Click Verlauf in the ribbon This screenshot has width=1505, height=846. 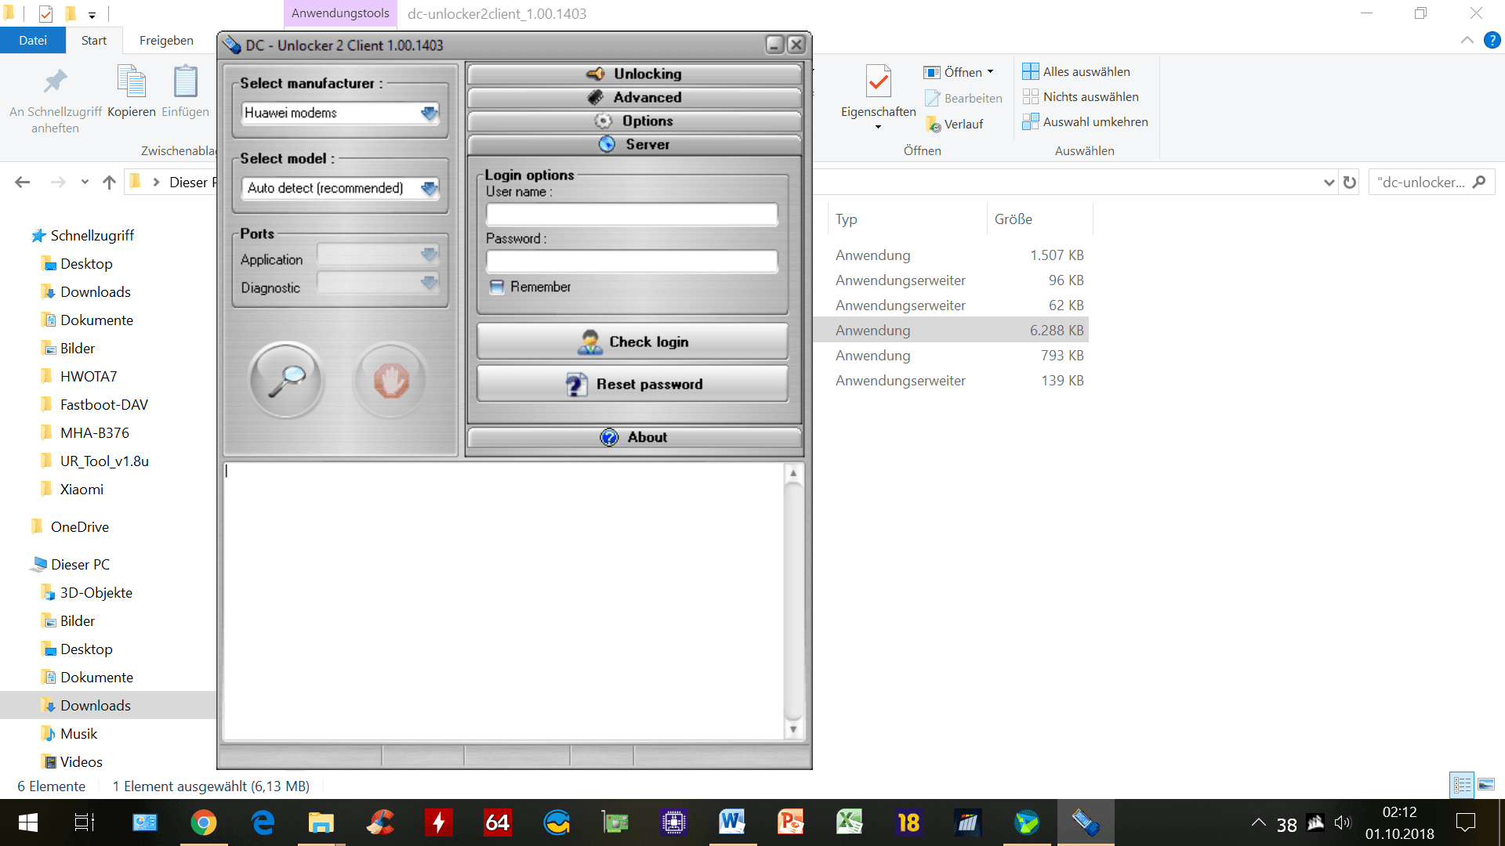pos(954,124)
